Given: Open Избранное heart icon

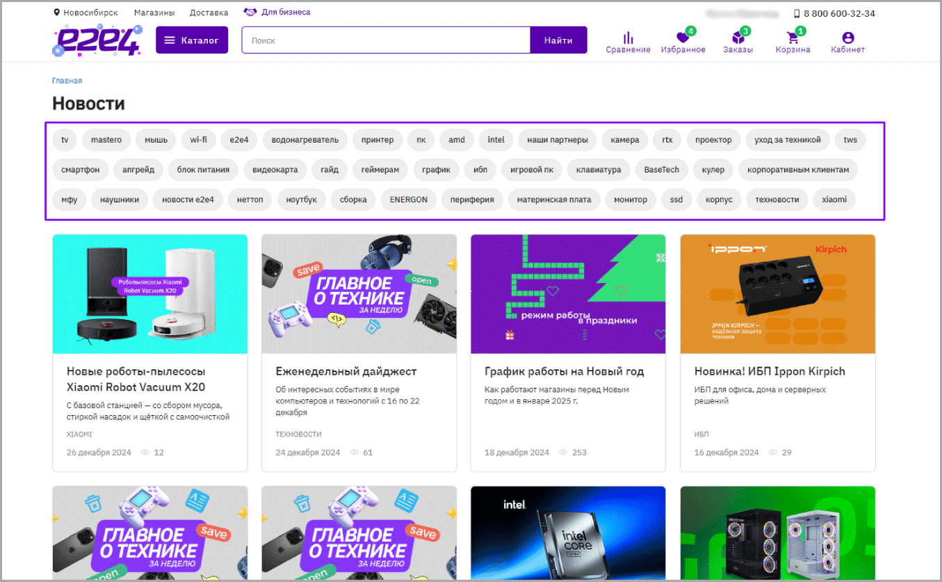Looking at the screenshot, I should click(683, 38).
